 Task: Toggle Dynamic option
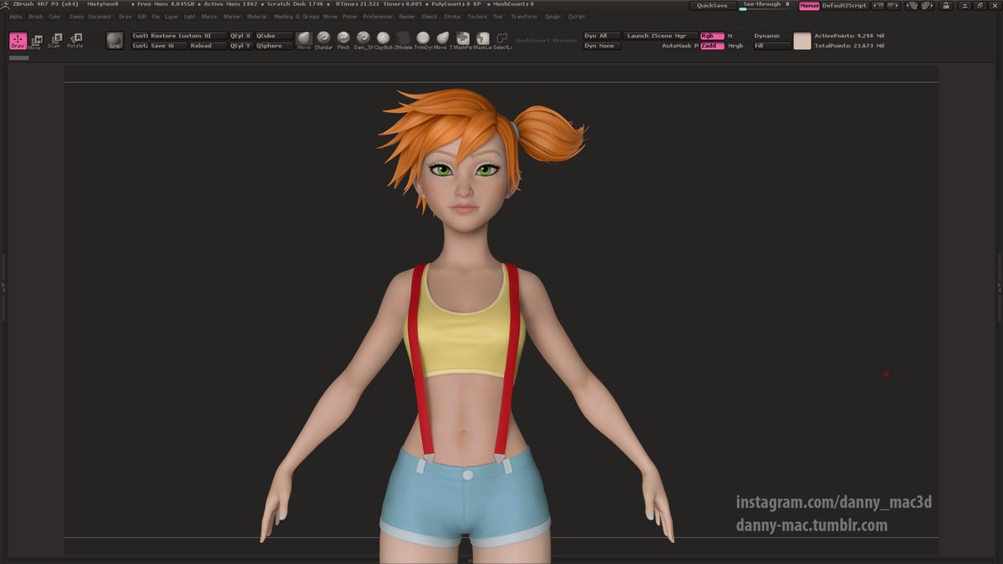(767, 36)
